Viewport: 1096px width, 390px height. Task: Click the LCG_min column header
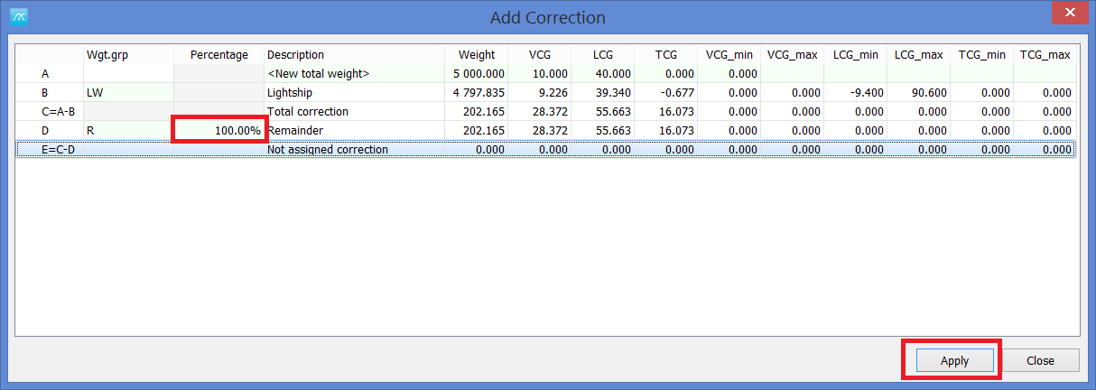pos(855,55)
